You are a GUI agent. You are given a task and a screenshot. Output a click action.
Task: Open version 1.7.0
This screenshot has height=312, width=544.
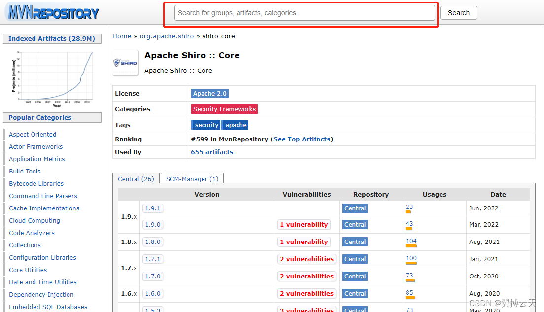coord(152,276)
